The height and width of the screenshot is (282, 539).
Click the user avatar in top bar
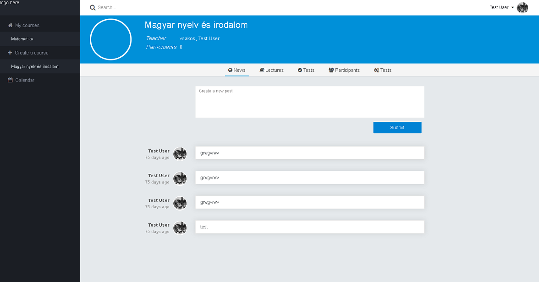(x=522, y=8)
